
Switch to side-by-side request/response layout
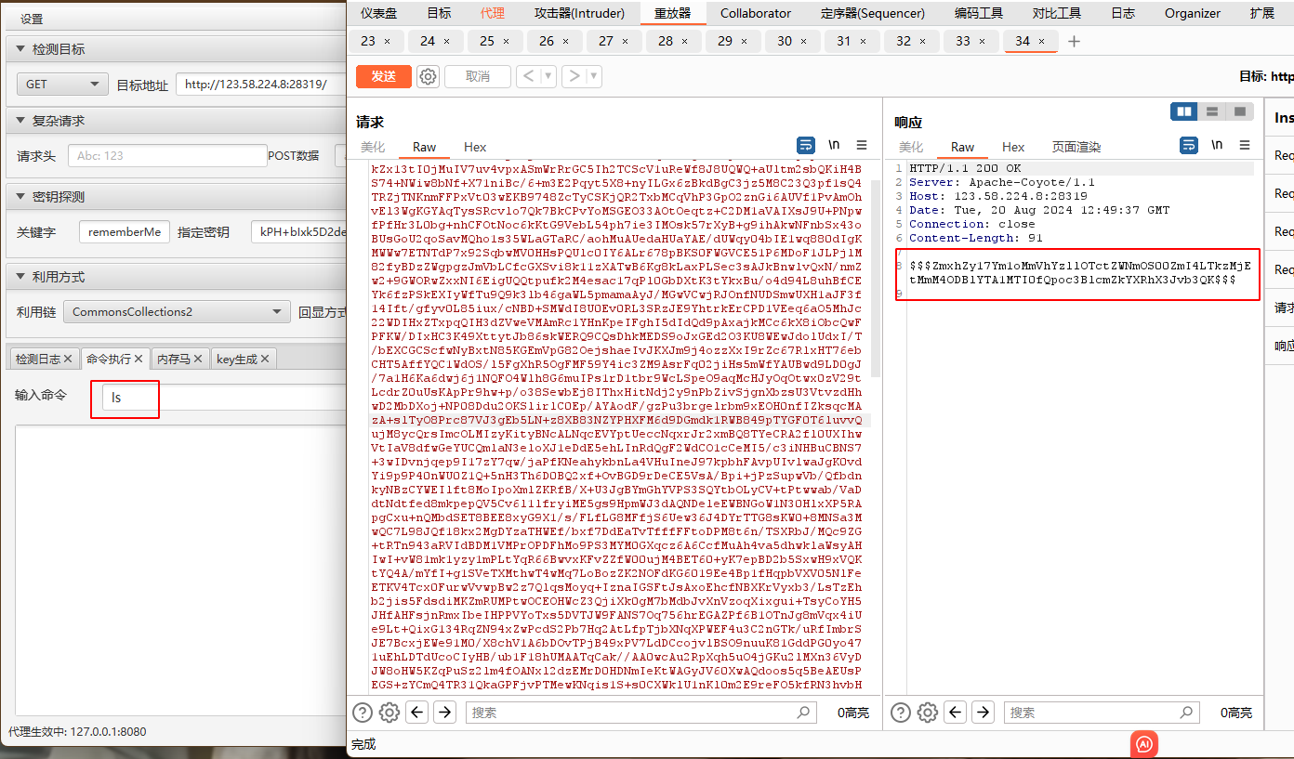coord(1184,111)
